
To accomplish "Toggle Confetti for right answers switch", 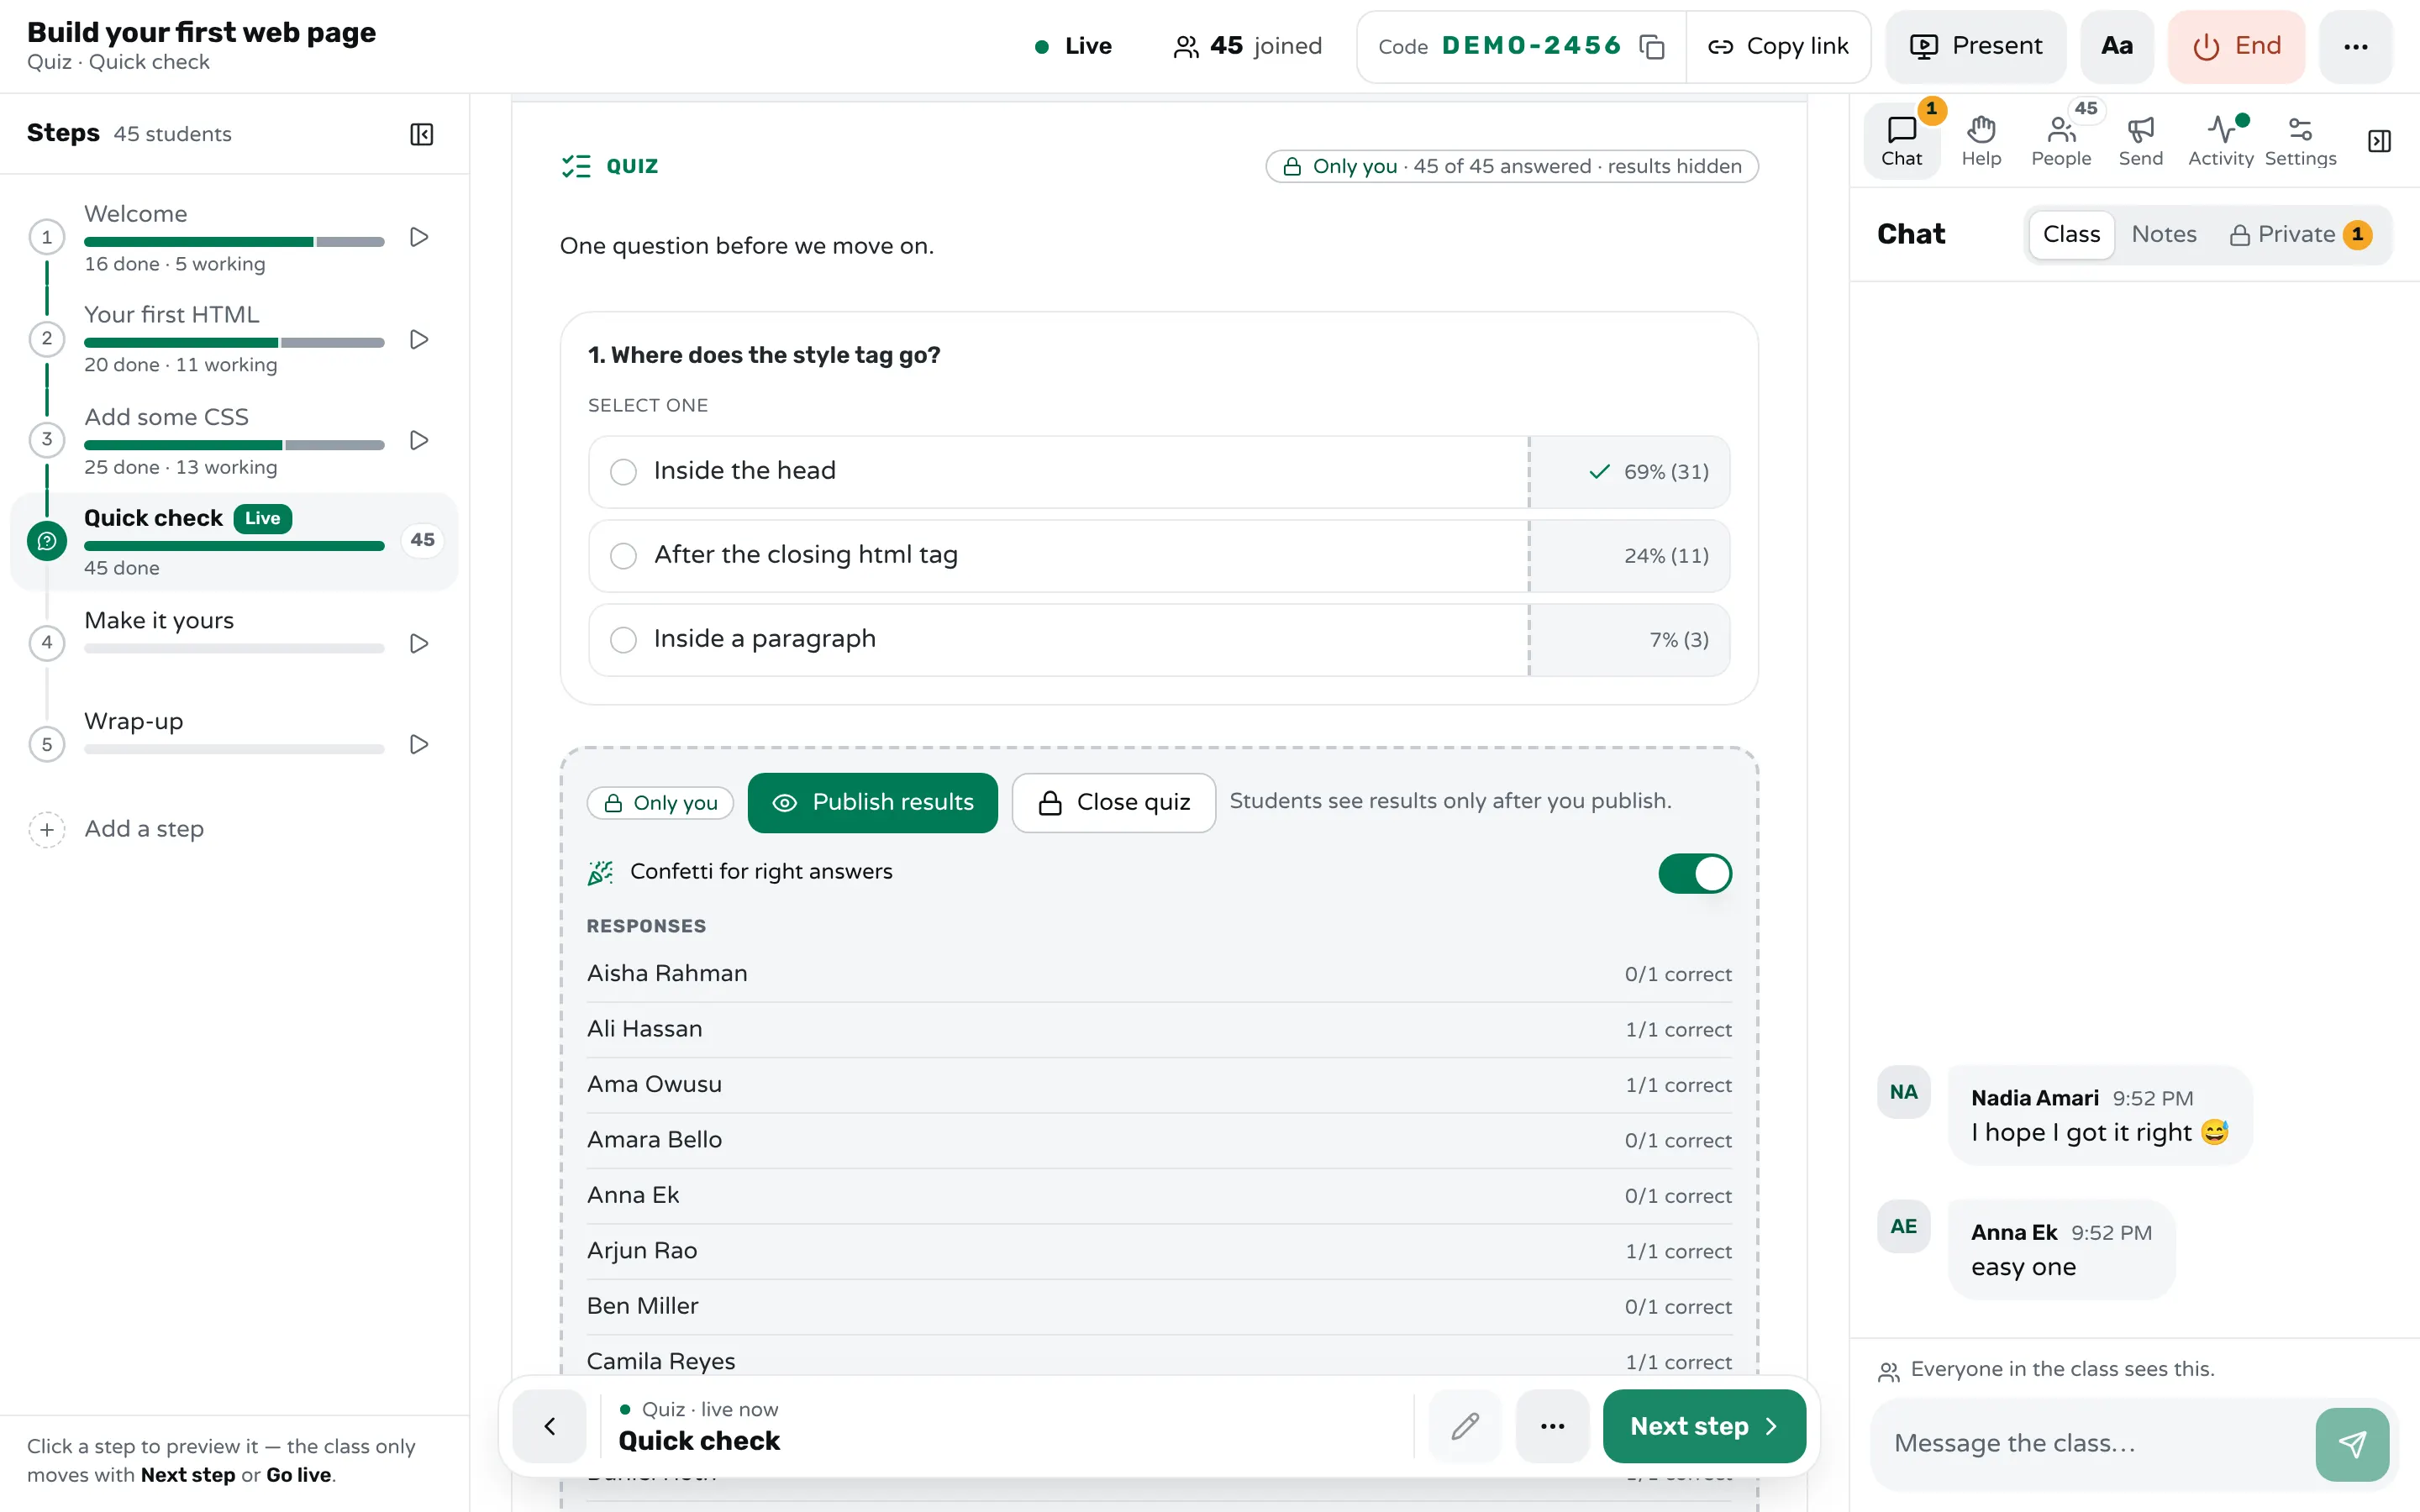I will pyautogui.click(x=1695, y=873).
